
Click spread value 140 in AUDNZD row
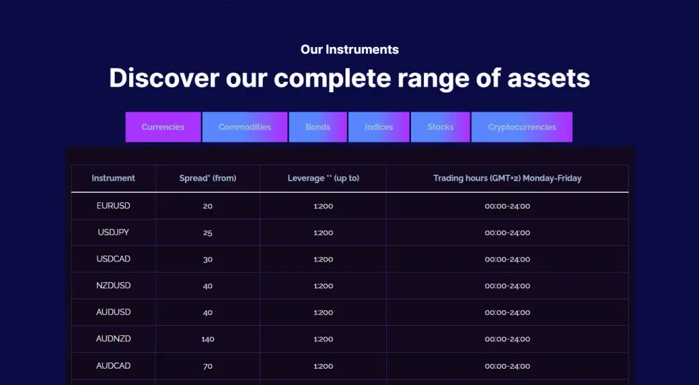(208, 339)
